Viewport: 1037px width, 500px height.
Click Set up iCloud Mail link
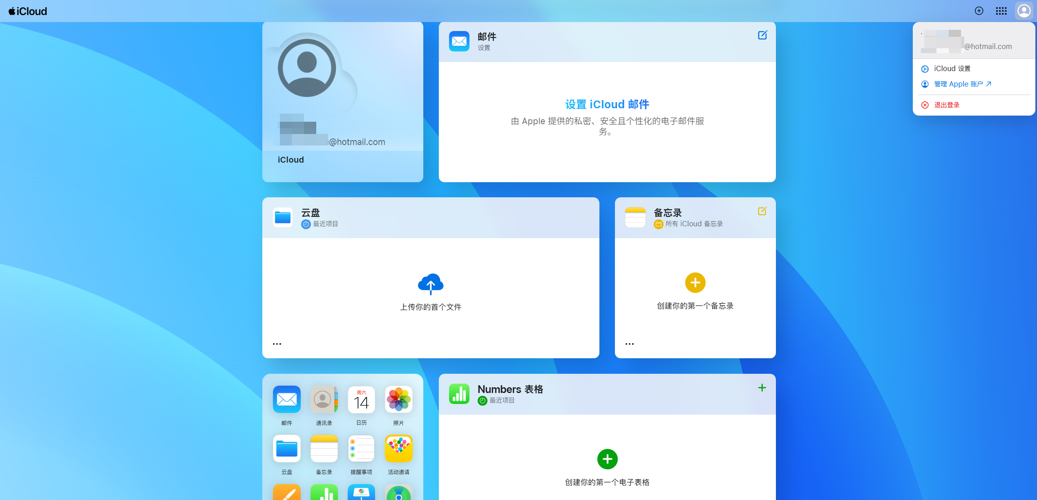pos(607,105)
